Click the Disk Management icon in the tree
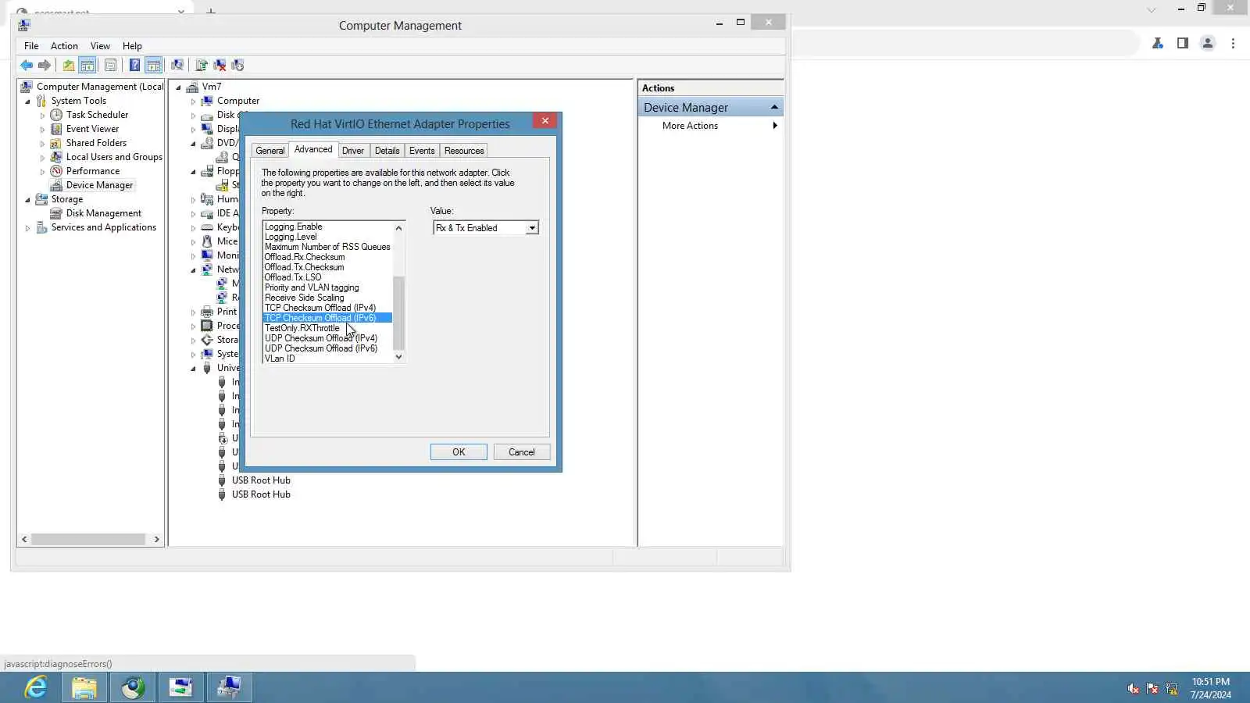The width and height of the screenshot is (1250, 703). 56,213
